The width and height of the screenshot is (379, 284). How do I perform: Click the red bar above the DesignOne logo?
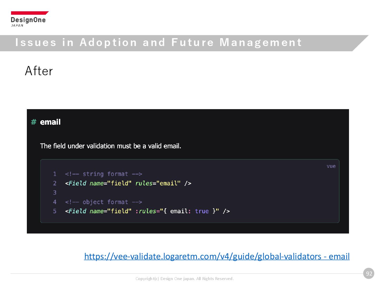[29, 13]
